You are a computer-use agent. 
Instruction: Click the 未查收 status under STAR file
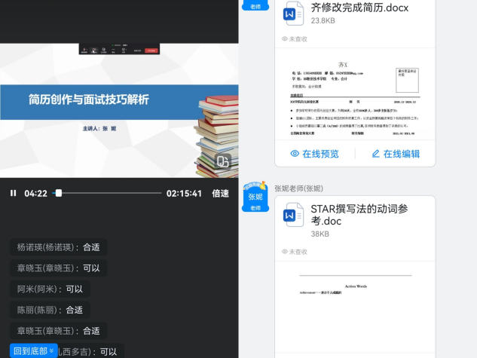tap(294, 251)
